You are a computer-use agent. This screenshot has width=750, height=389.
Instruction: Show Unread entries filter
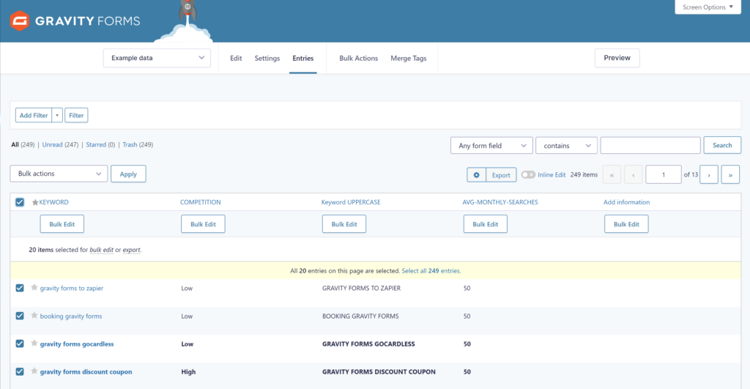click(52, 144)
